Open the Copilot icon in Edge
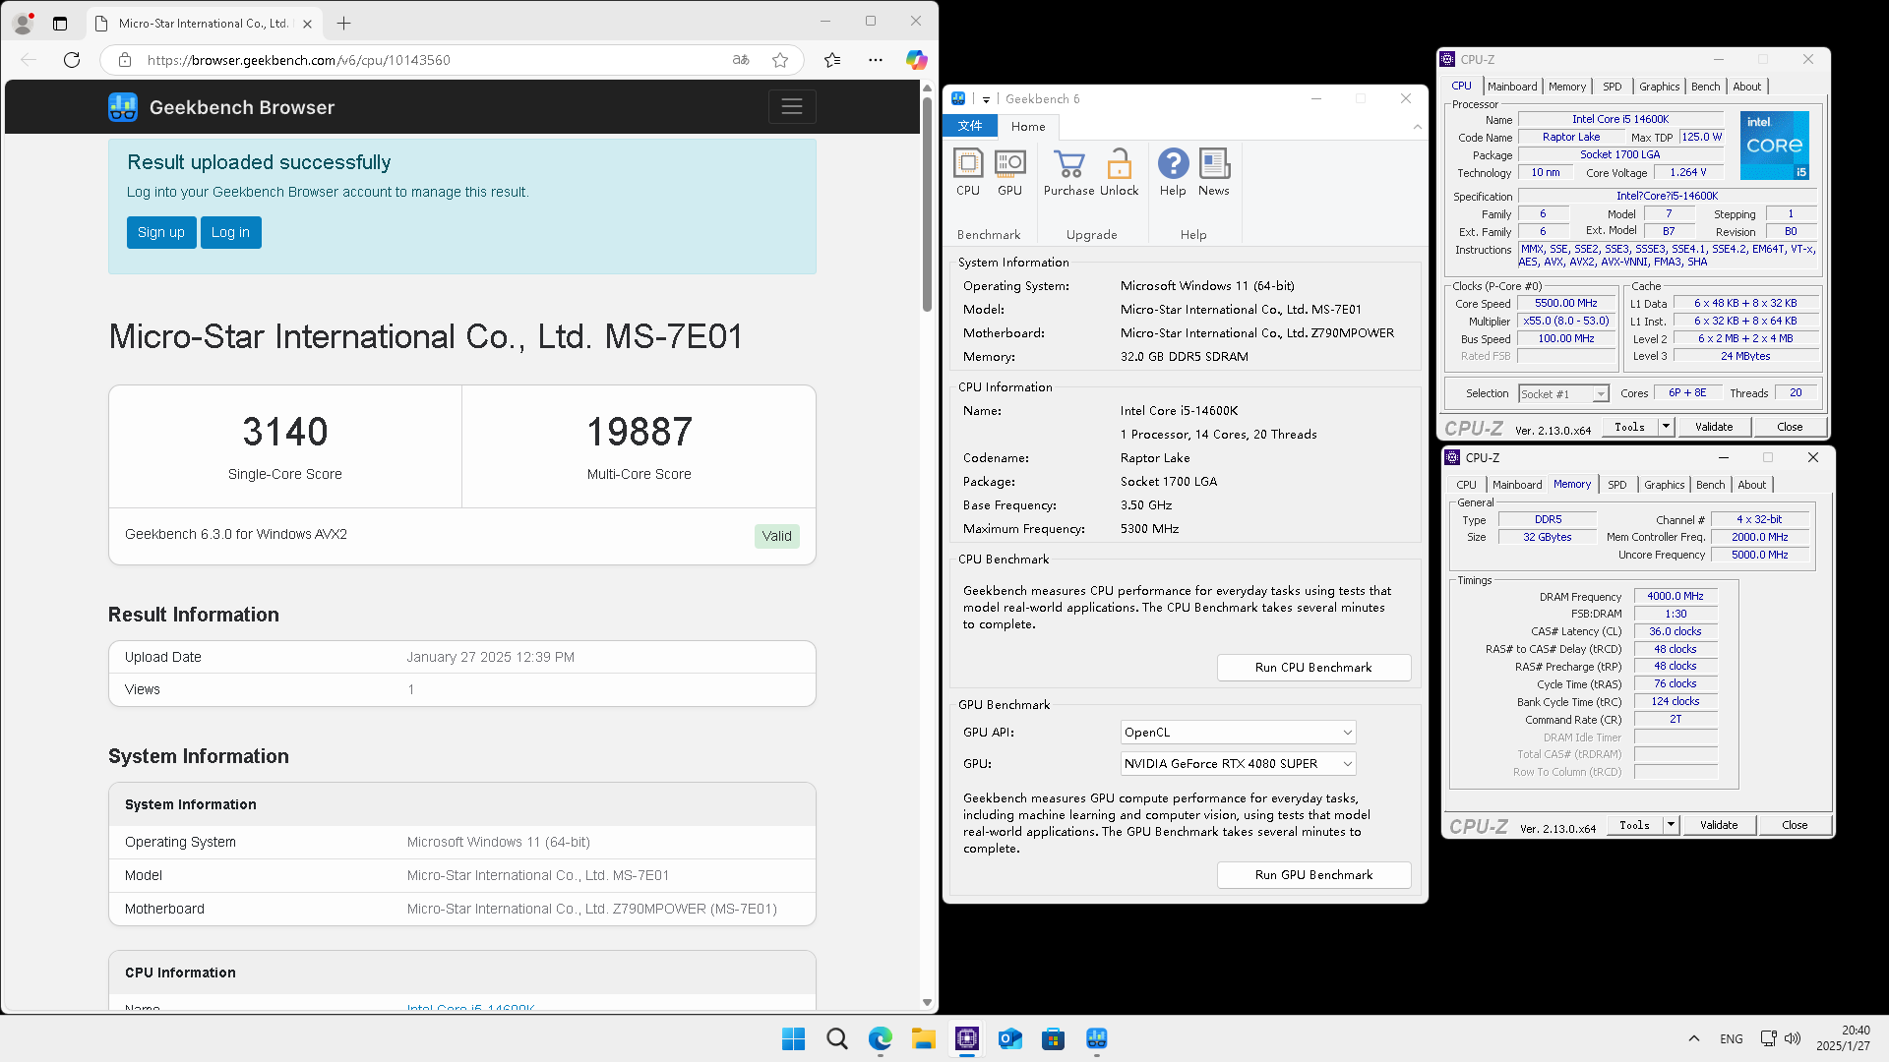The height and width of the screenshot is (1062, 1889). 917,60
